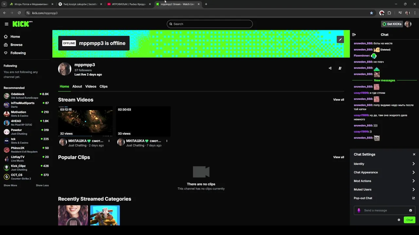Click Show More in recommended list
This screenshot has height=235, width=419.
click(x=10, y=185)
